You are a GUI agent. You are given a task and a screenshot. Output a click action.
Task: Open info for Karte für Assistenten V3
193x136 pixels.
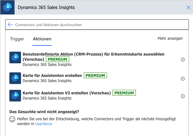point(183,96)
